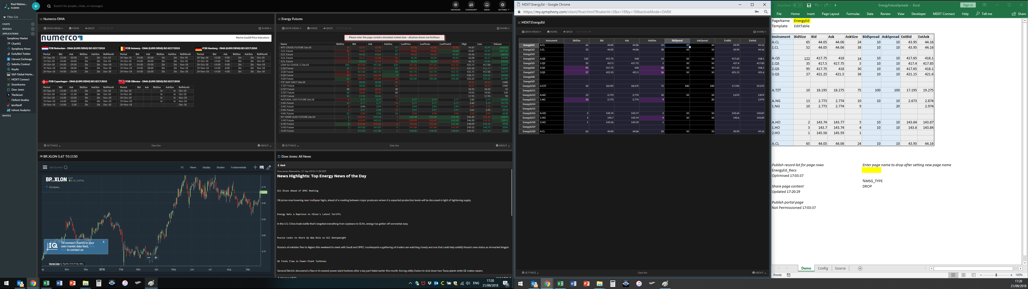Select the yellow EnergyEd page name cell
This screenshot has height=289, width=1028.
(802, 21)
